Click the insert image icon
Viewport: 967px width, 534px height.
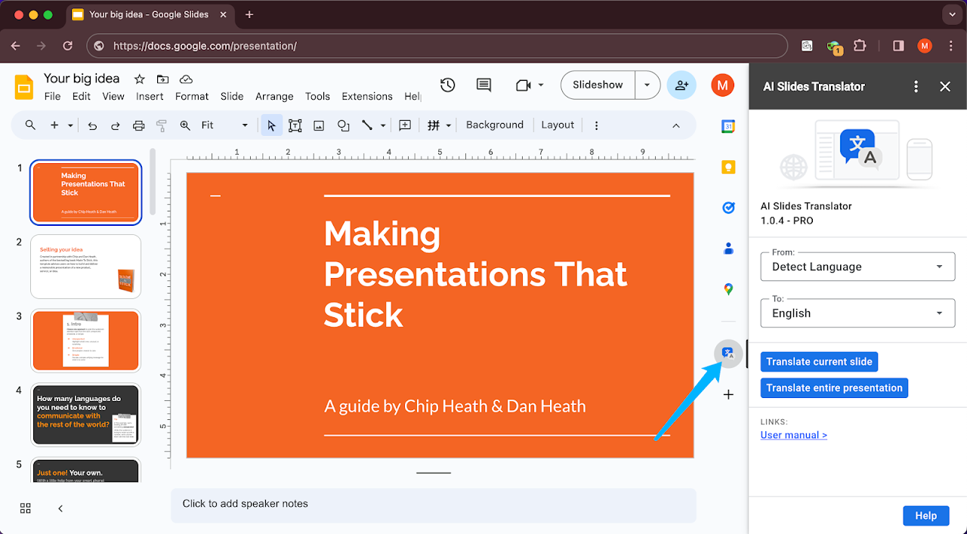coord(319,125)
